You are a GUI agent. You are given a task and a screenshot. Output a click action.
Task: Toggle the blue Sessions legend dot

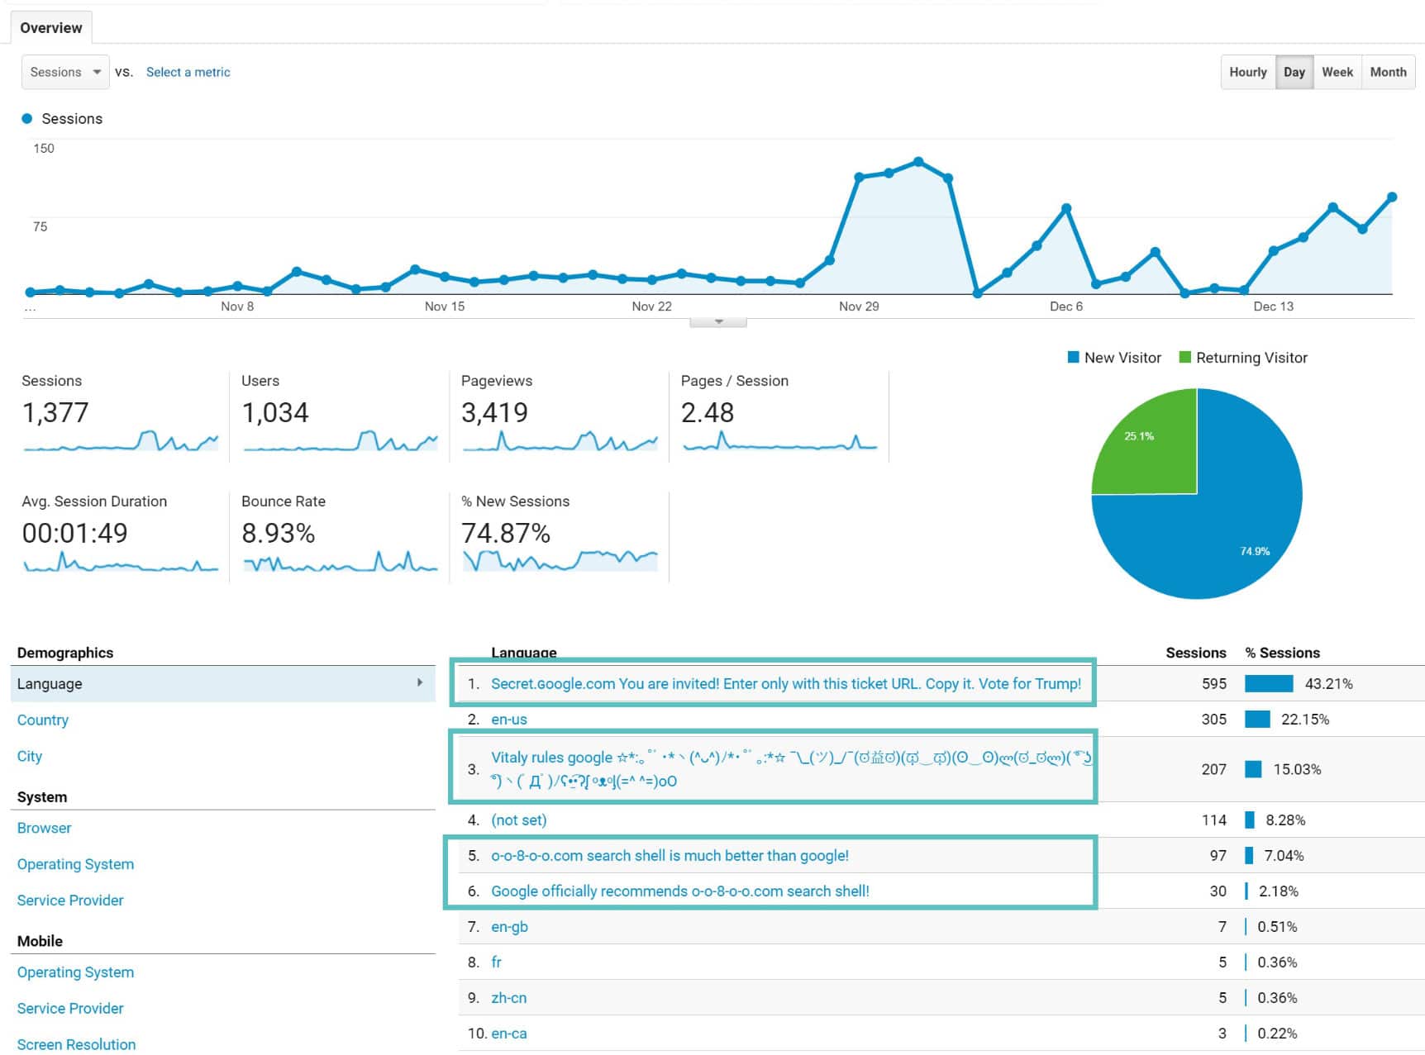(27, 118)
